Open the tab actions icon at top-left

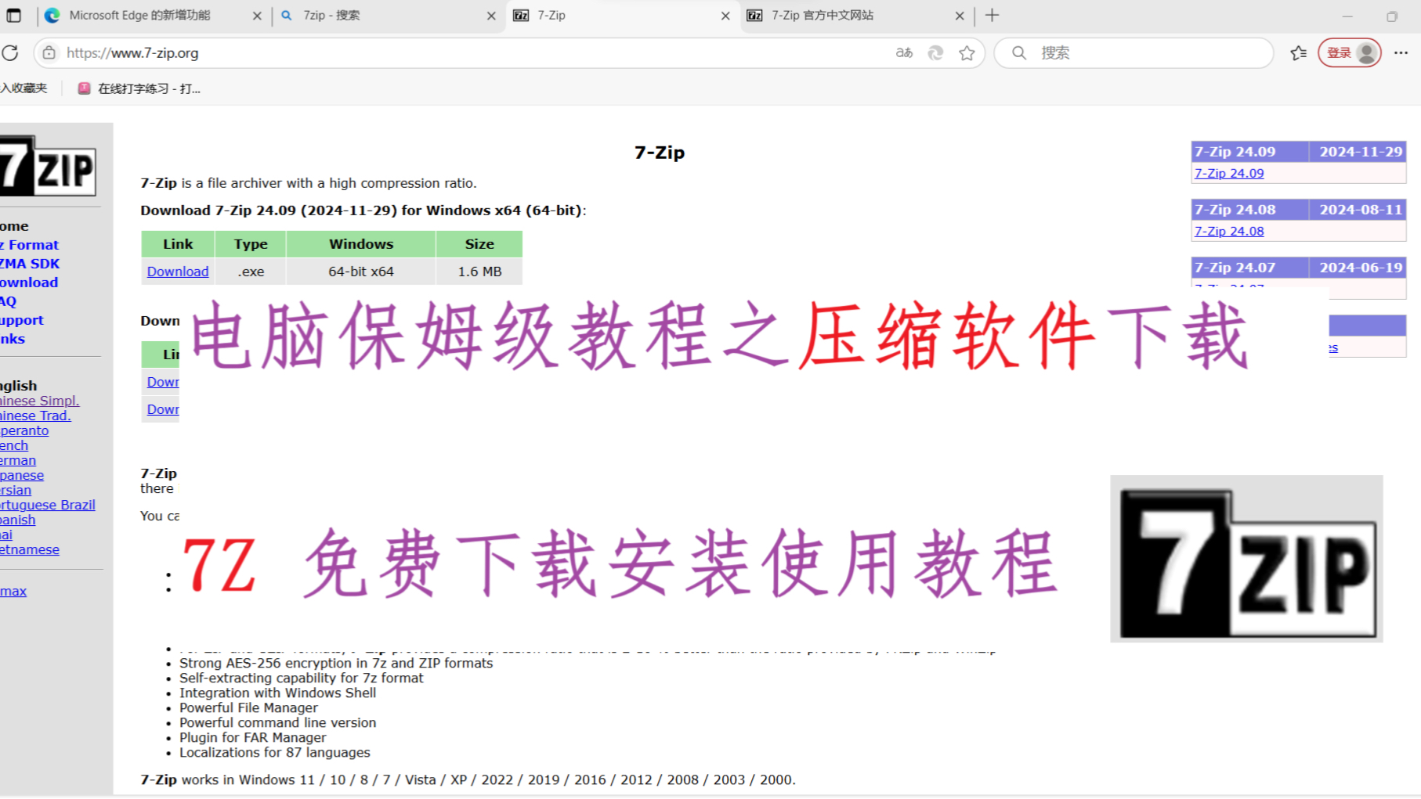[14, 15]
